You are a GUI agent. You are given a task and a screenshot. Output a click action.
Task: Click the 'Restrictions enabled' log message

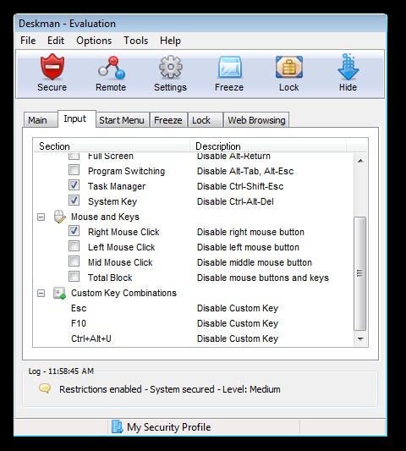coord(170,389)
